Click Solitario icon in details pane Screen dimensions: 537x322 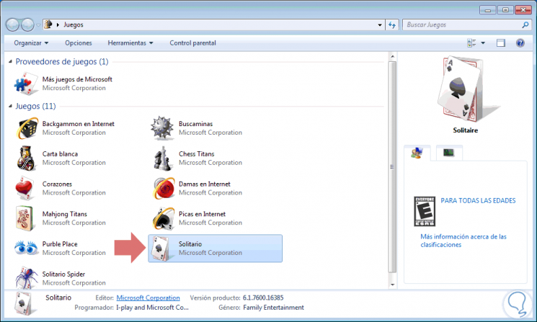point(24,303)
